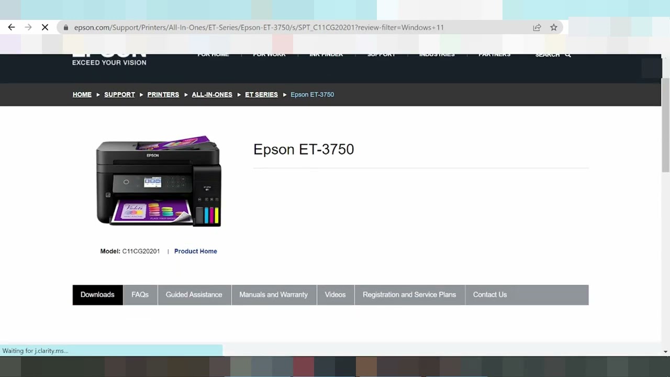Open the Manuals and Warranty tab
This screenshot has width=670, height=377.
click(274, 295)
